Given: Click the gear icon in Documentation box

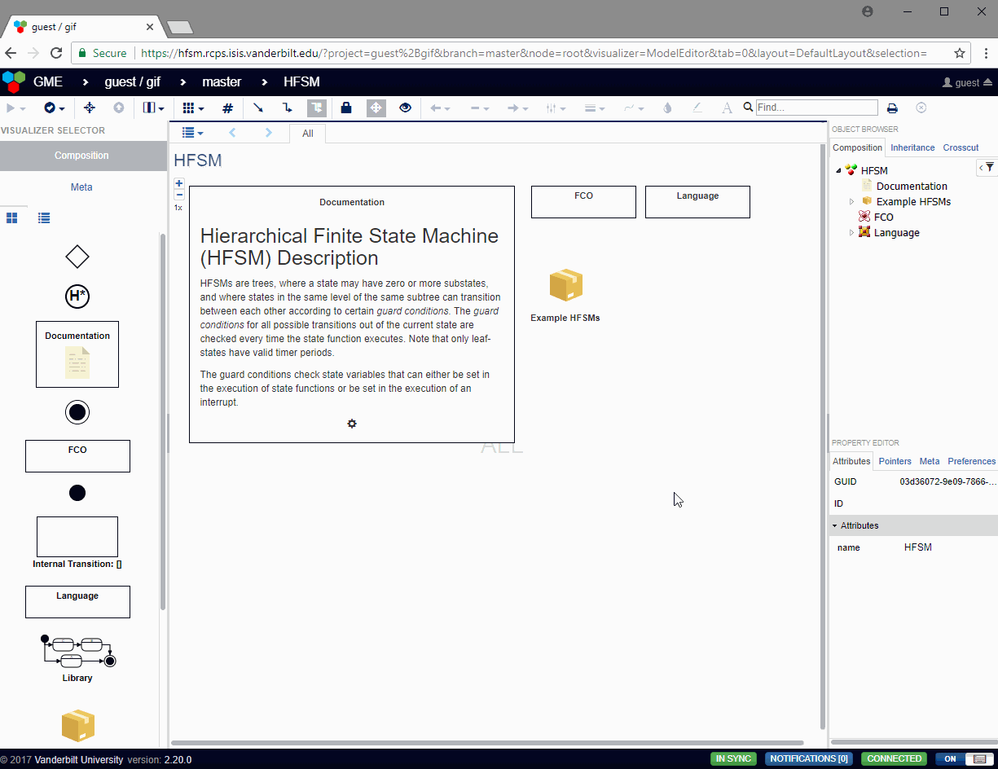Looking at the screenshot, I should (x=352, y=424).
